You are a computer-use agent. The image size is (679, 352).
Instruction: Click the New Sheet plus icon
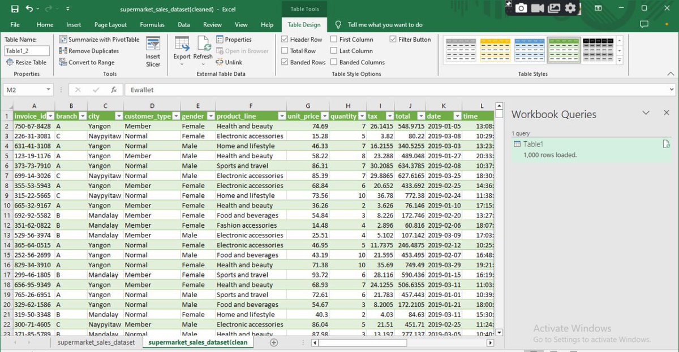click(274, 342)
